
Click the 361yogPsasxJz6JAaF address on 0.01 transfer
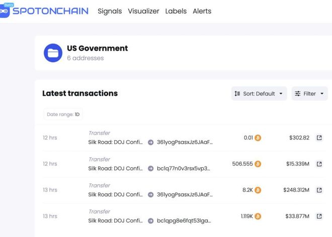(185, 142)
